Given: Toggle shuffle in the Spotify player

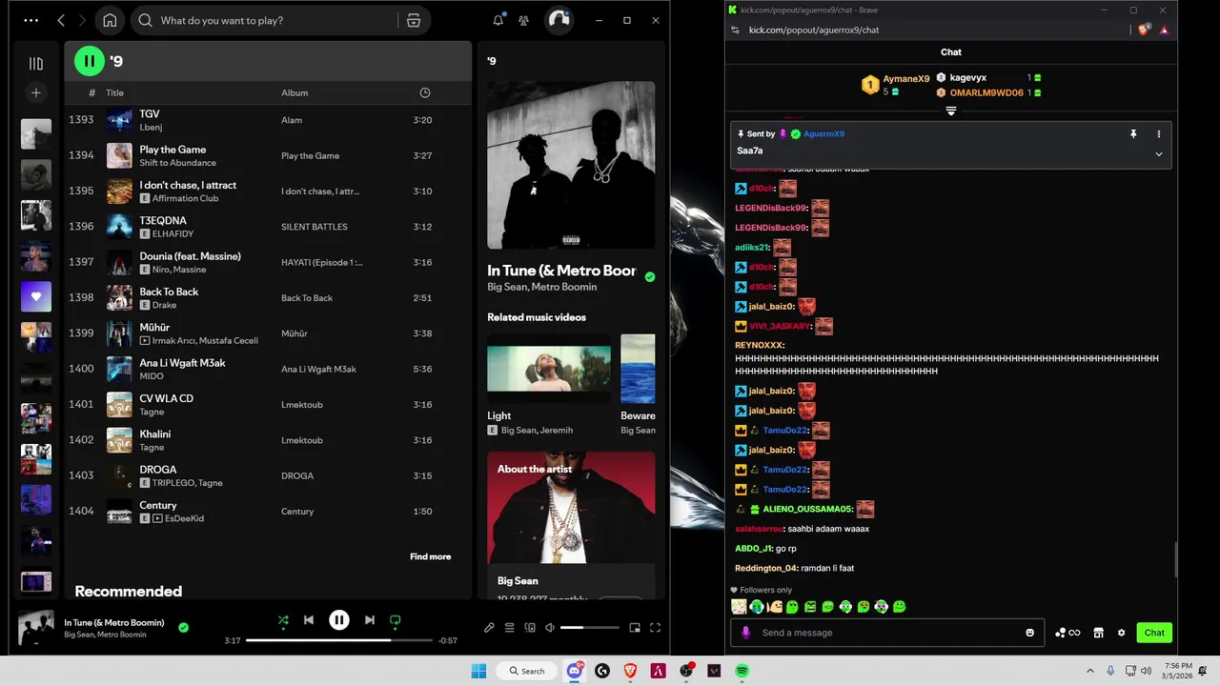Looking at the screenshot, I should [x=283, y=620].
